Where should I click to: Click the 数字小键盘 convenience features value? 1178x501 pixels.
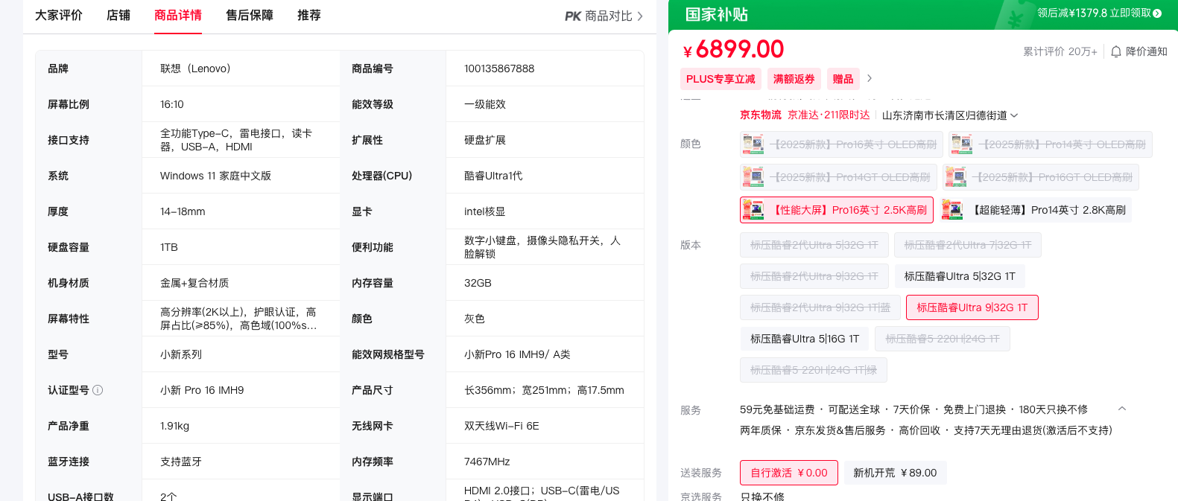pos(542,247)
